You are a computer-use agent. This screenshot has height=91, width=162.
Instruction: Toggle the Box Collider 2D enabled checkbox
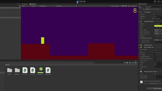[x=143, y=47]
